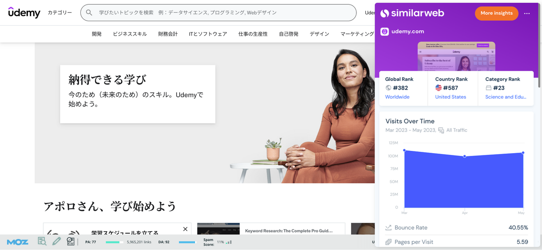The image size is (542, 250).
Task: Open the Keyword Research course title
Action: [x=289, y=231]
